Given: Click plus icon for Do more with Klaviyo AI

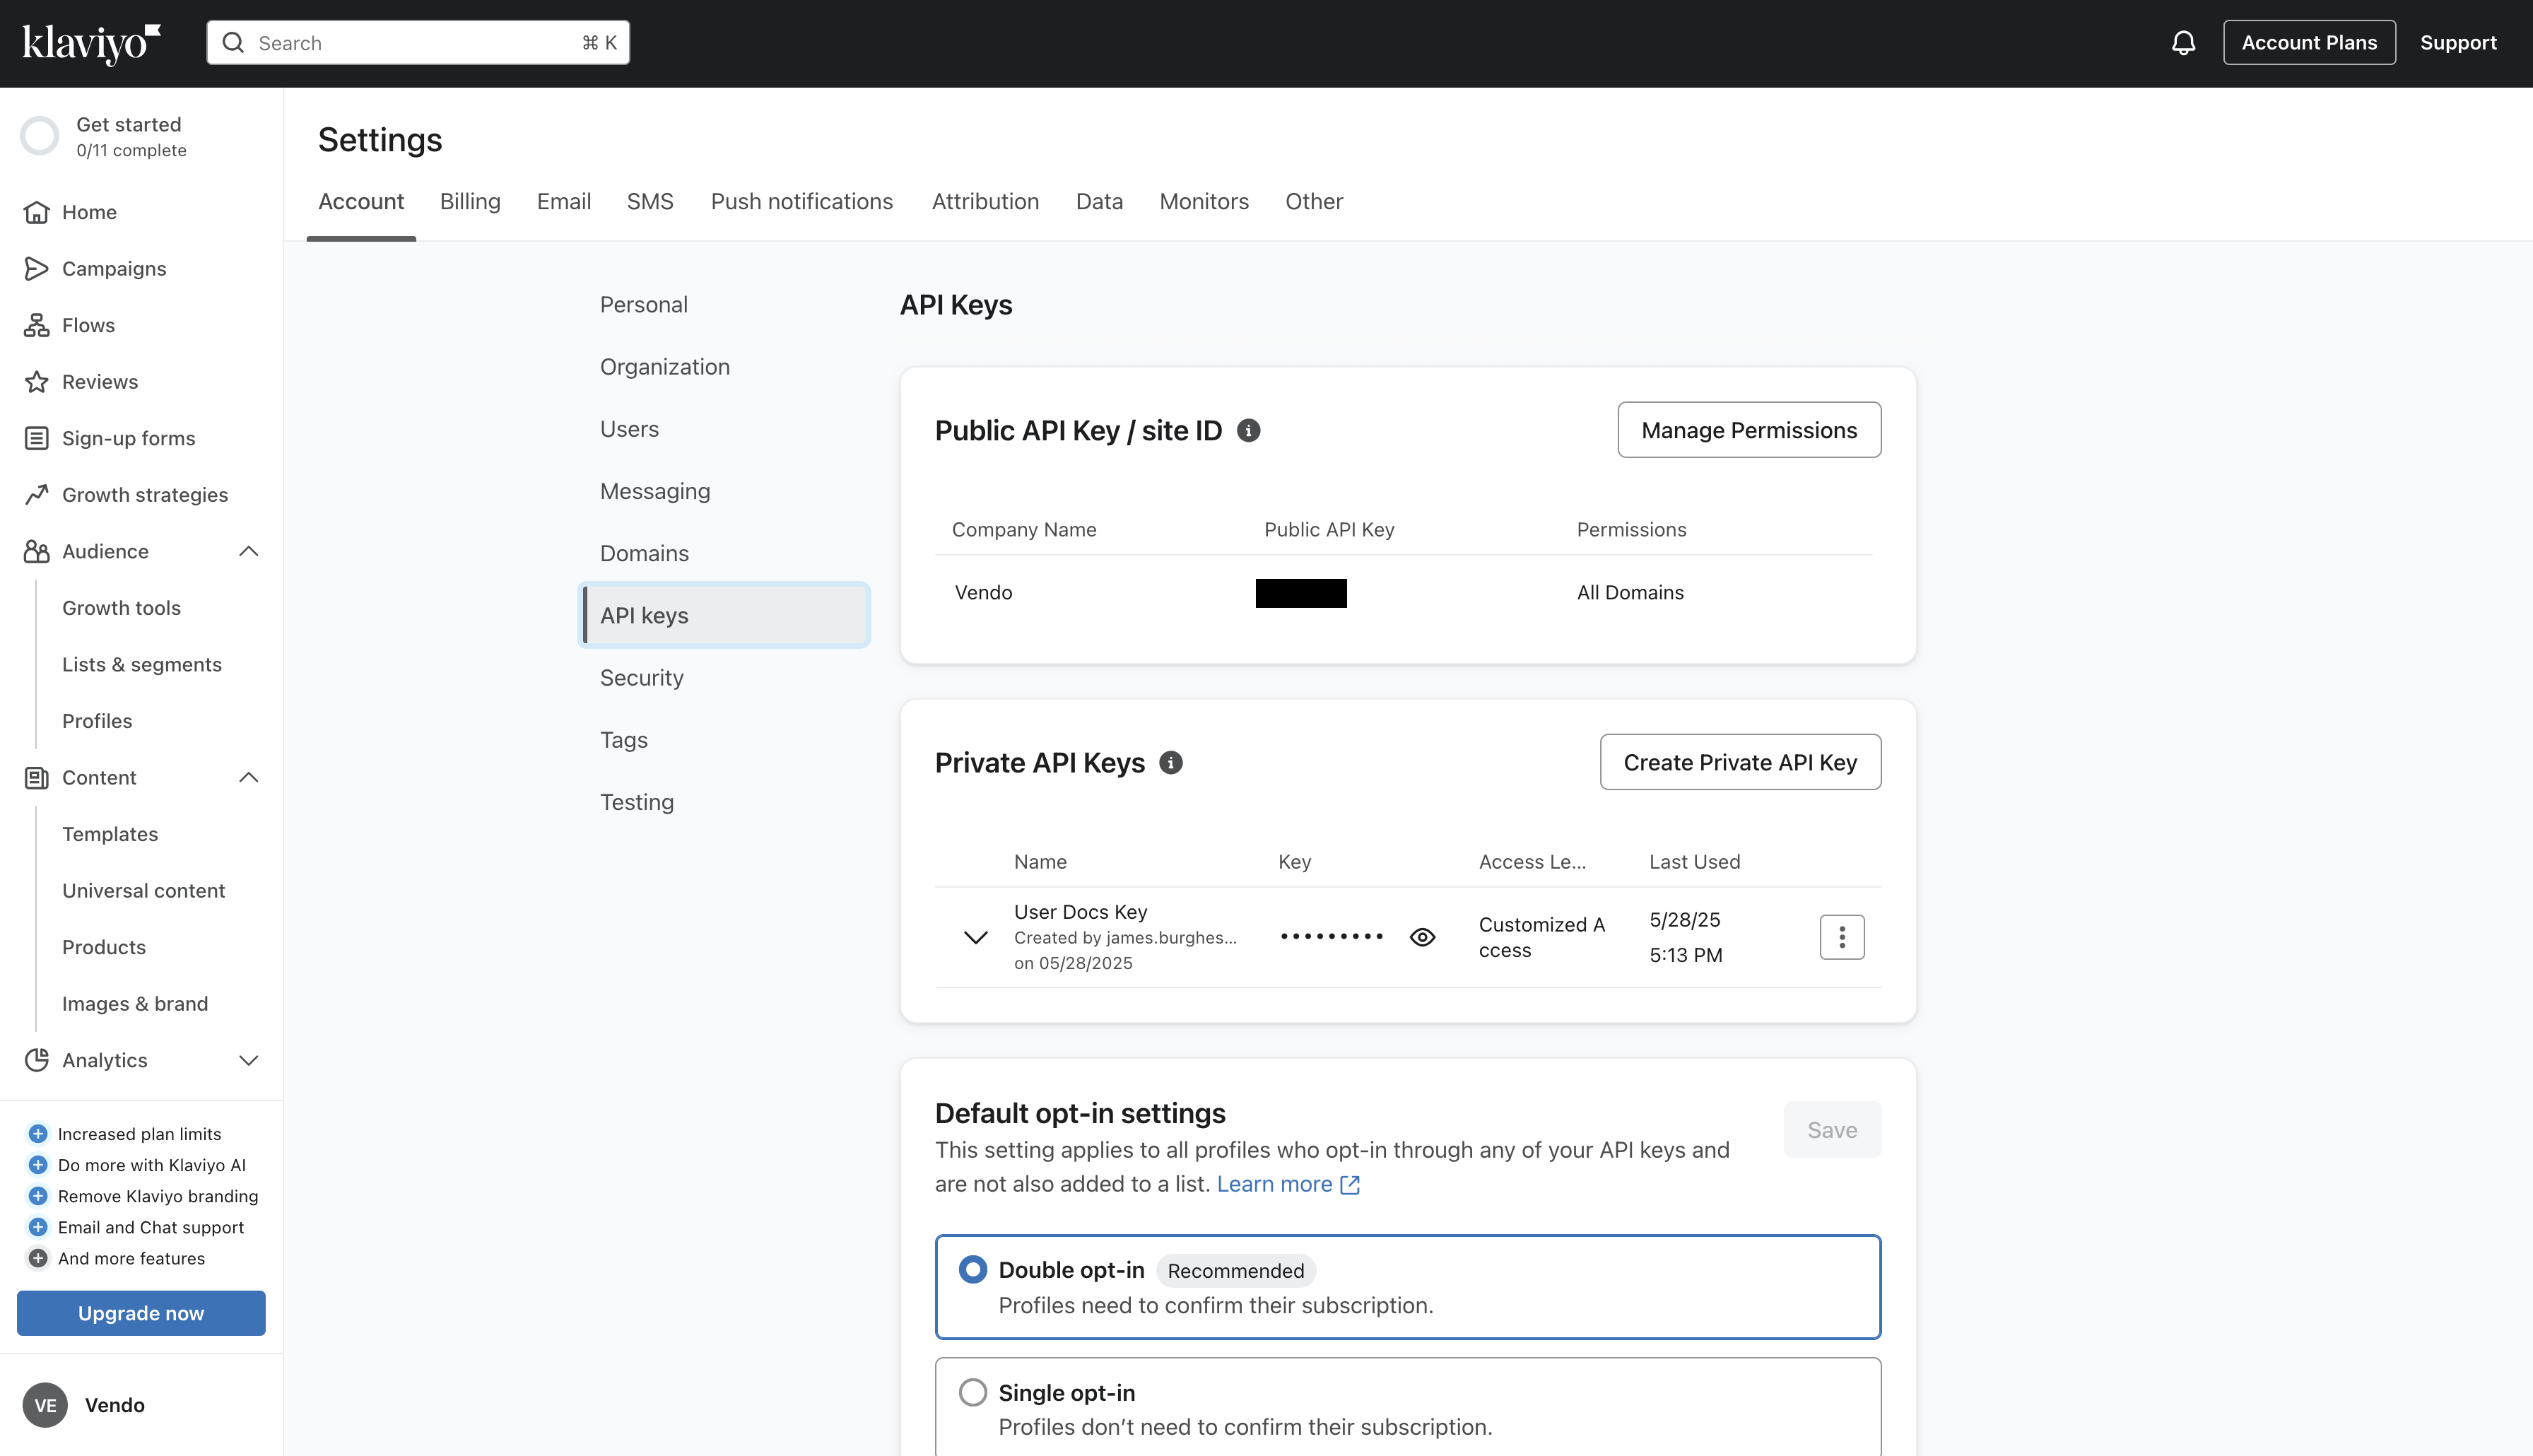Looking at the screenshot, I should tap(38, 1164).
